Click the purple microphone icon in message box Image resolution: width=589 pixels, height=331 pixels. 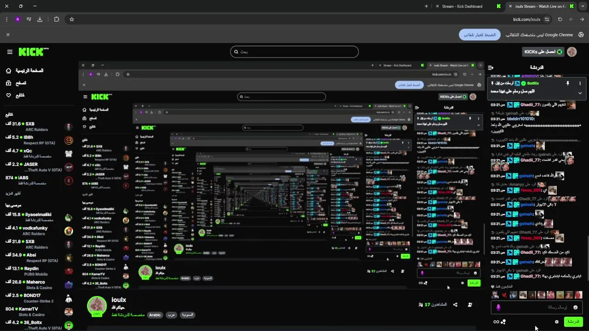[498, 307]
